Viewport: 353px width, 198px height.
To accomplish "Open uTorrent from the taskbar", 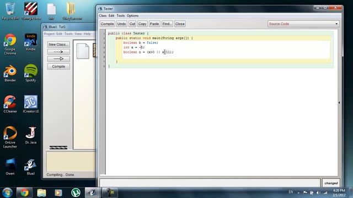I will pyautogui.click(x=76, y=193).
